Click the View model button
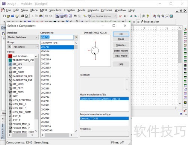Viewport: 188px width, 145px height. pyautogui.click(x=121, y=56)
